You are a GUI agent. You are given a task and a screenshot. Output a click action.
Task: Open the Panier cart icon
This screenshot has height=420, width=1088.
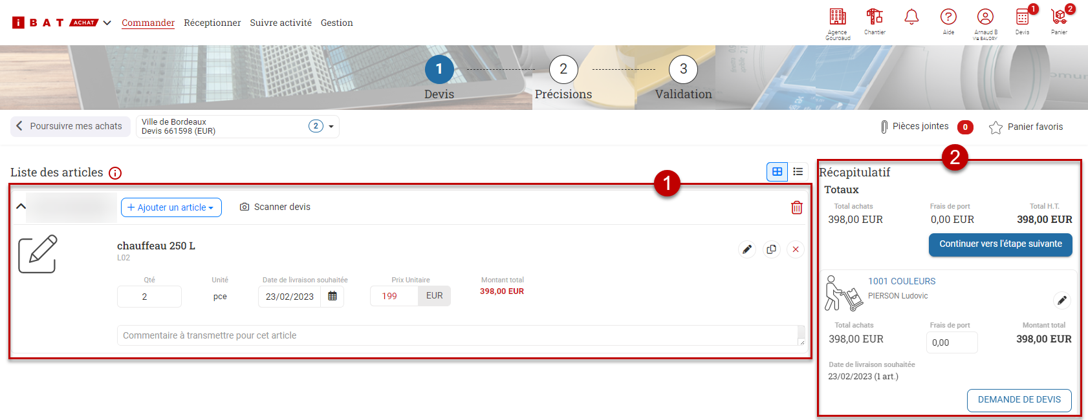pos(1059,17)
